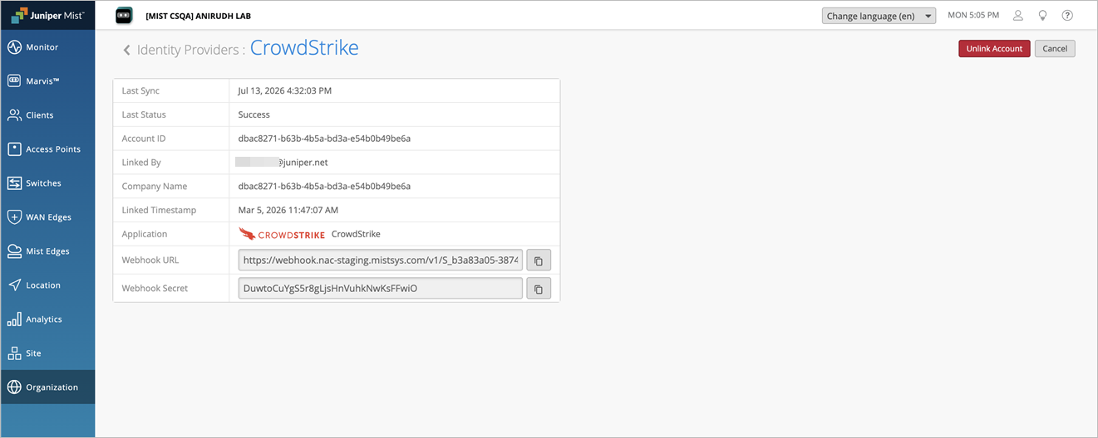The image size is (1098, 438).
Task: Click the Linked Timestamp row label
Action: pyautogui.click(x=159, y=211)
